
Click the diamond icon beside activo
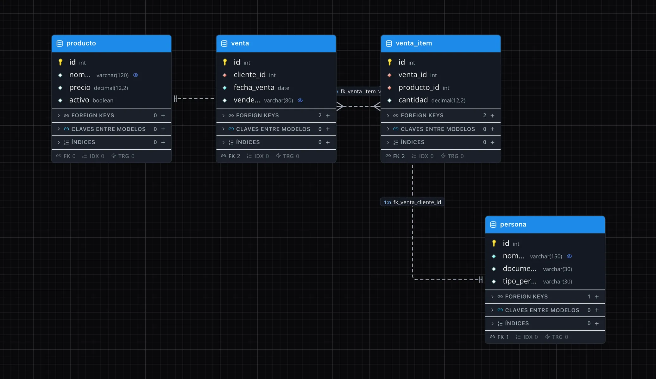(60, 100)
